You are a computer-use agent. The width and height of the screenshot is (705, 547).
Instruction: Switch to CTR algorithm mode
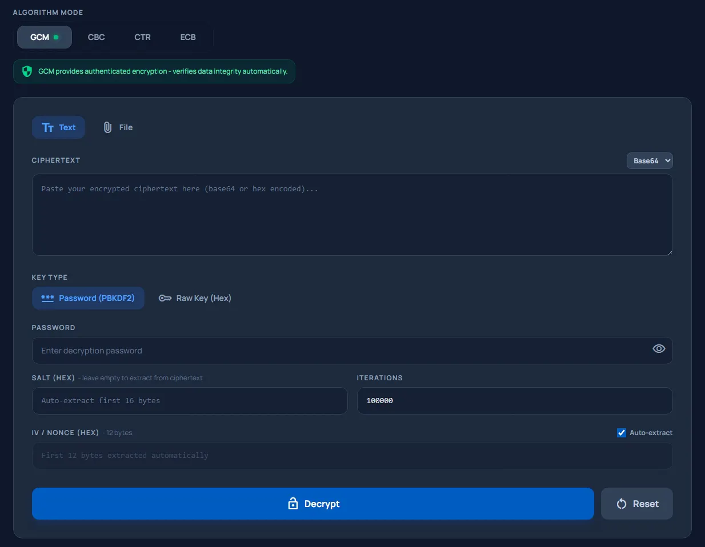pos(142,37)
